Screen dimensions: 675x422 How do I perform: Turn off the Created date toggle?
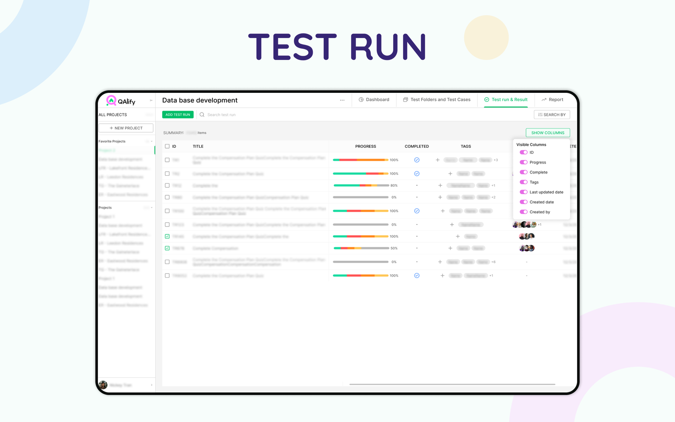point(524,202)
